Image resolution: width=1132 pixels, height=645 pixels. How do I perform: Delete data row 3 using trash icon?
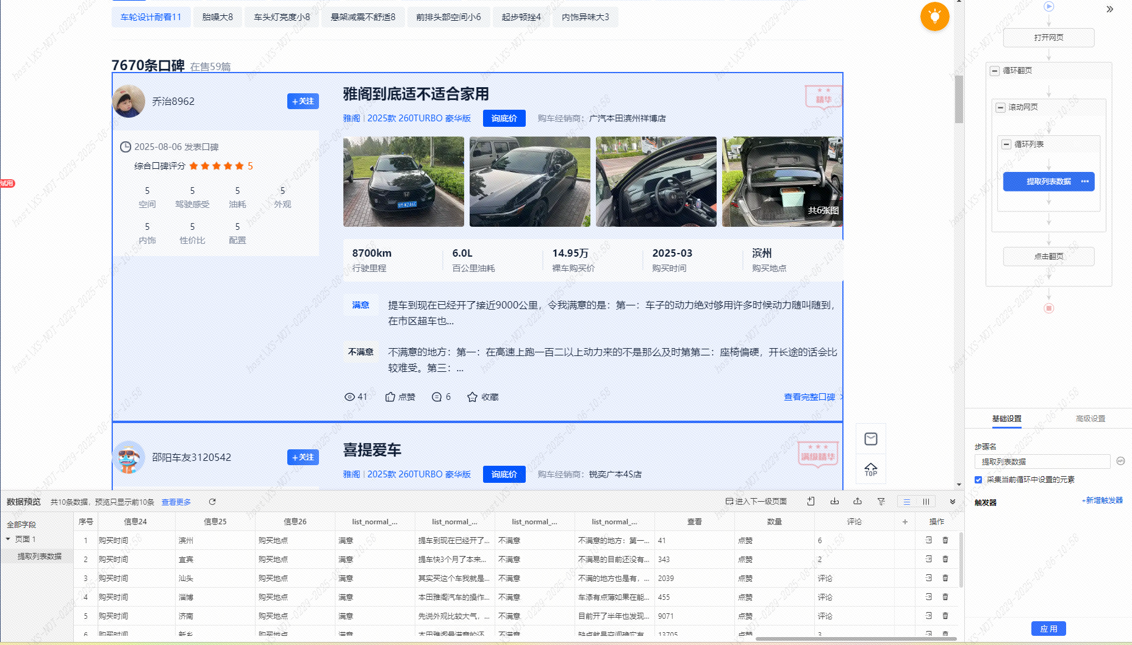click(945, 578)
